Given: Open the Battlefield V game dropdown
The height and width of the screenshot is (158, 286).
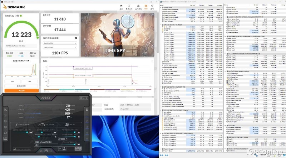Looking at the screenshot, I should (59, 42).
